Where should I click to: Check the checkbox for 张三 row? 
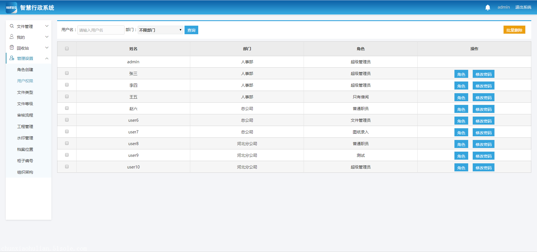pyautogui.click(x=67, y=73)
